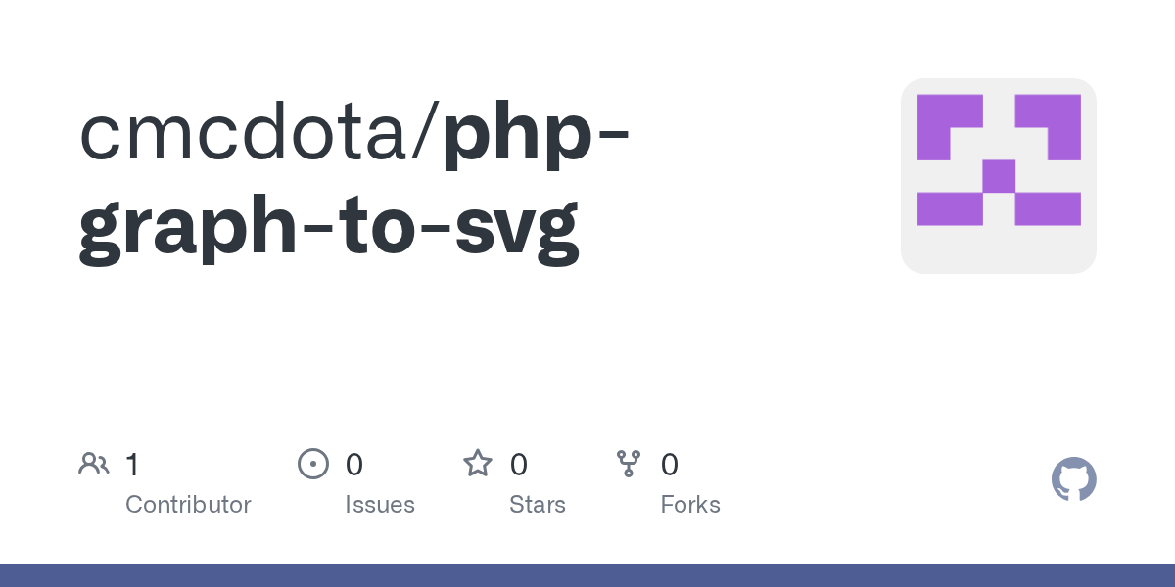Click the gray rounded avatar background

[999, 176]
